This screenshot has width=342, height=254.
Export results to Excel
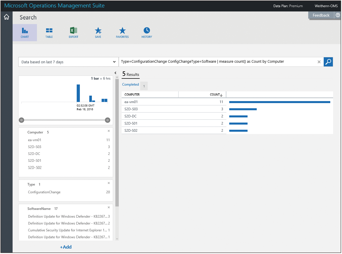click(x=74, y=33)
